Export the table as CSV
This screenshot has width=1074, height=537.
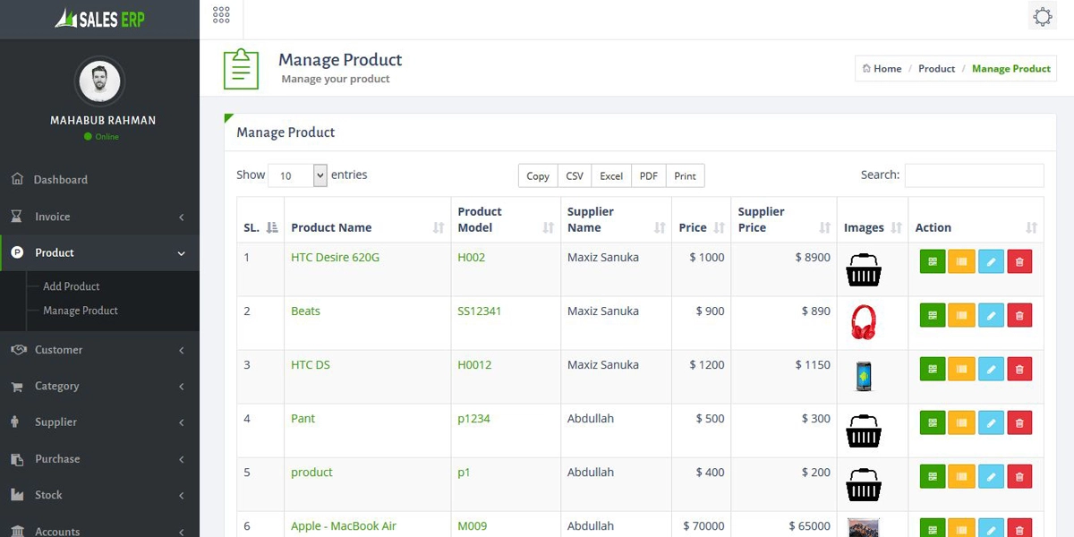click(575, 176)
